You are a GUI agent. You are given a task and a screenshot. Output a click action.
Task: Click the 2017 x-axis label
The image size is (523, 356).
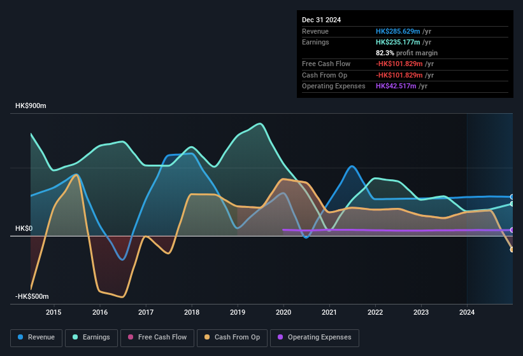146,312
